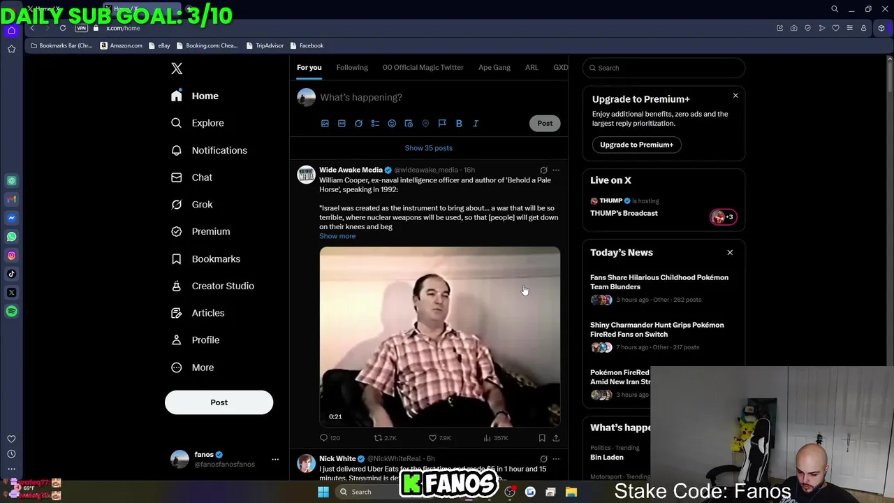Viewport: 894px width, 503px height.
Task: Click the Upgrade to Premium+ button
Action: [x=637, y=145]
